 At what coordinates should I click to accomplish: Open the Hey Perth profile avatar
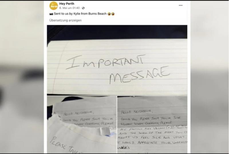point(54,5)
